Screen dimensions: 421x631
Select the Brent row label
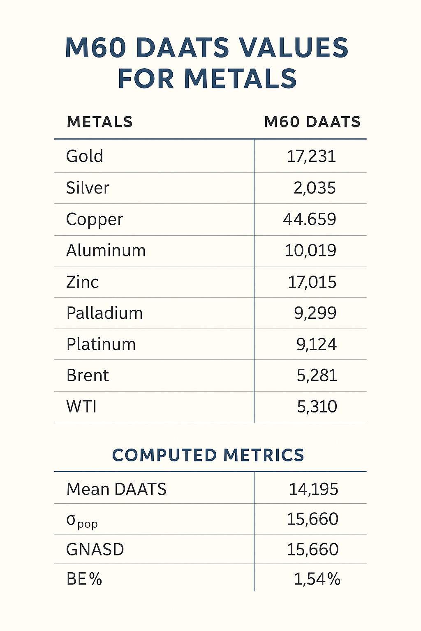click(88, 375)
